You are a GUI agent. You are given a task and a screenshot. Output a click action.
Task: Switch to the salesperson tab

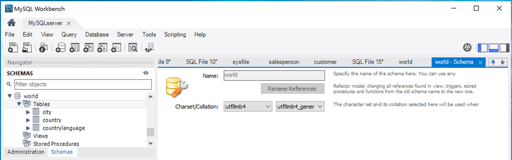[284, 62]
